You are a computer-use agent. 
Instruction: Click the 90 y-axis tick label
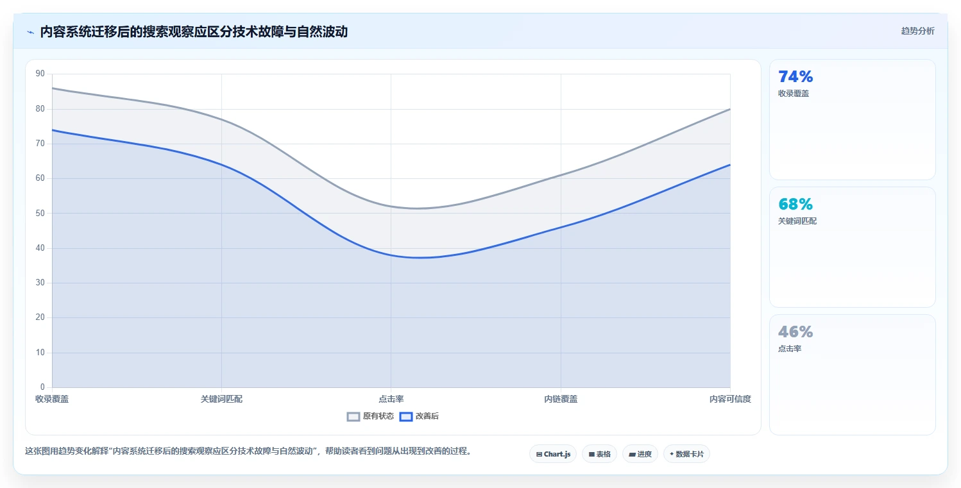point(40,74)
